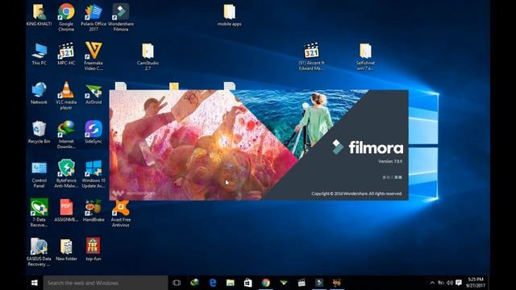The width and height of the screenshot is (516, 290).
Task: Select the Wondershare Filmora desktop shortcut
Action: point(120,17)
